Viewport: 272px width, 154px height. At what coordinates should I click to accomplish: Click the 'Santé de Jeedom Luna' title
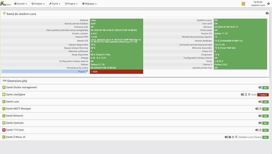21,14
